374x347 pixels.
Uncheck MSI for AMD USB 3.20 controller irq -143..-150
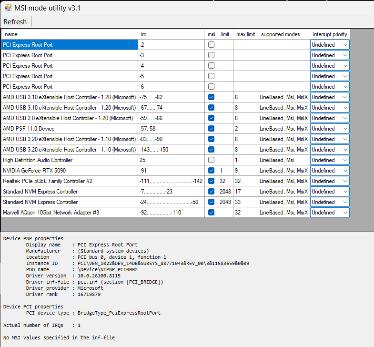tap(211, 150)
